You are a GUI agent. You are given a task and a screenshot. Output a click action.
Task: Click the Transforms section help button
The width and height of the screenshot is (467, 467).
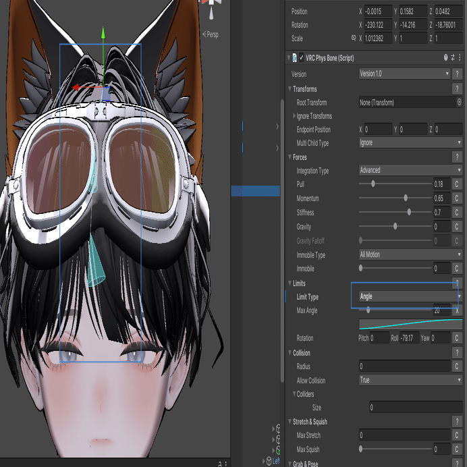click(x=457, y=89)
